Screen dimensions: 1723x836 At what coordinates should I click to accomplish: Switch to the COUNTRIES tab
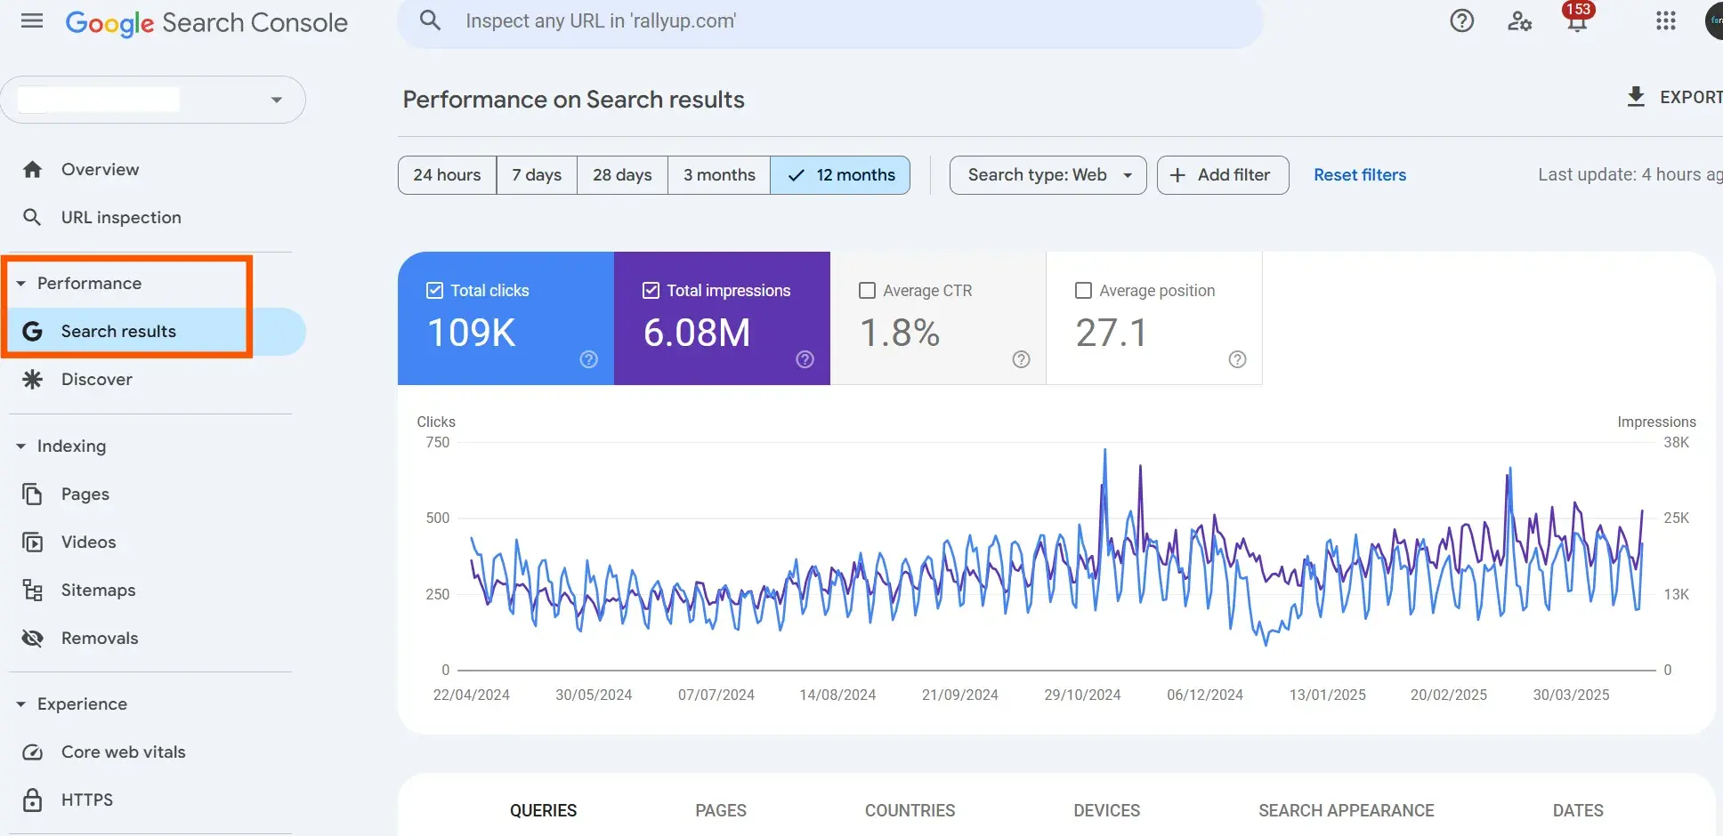(909, 810)
